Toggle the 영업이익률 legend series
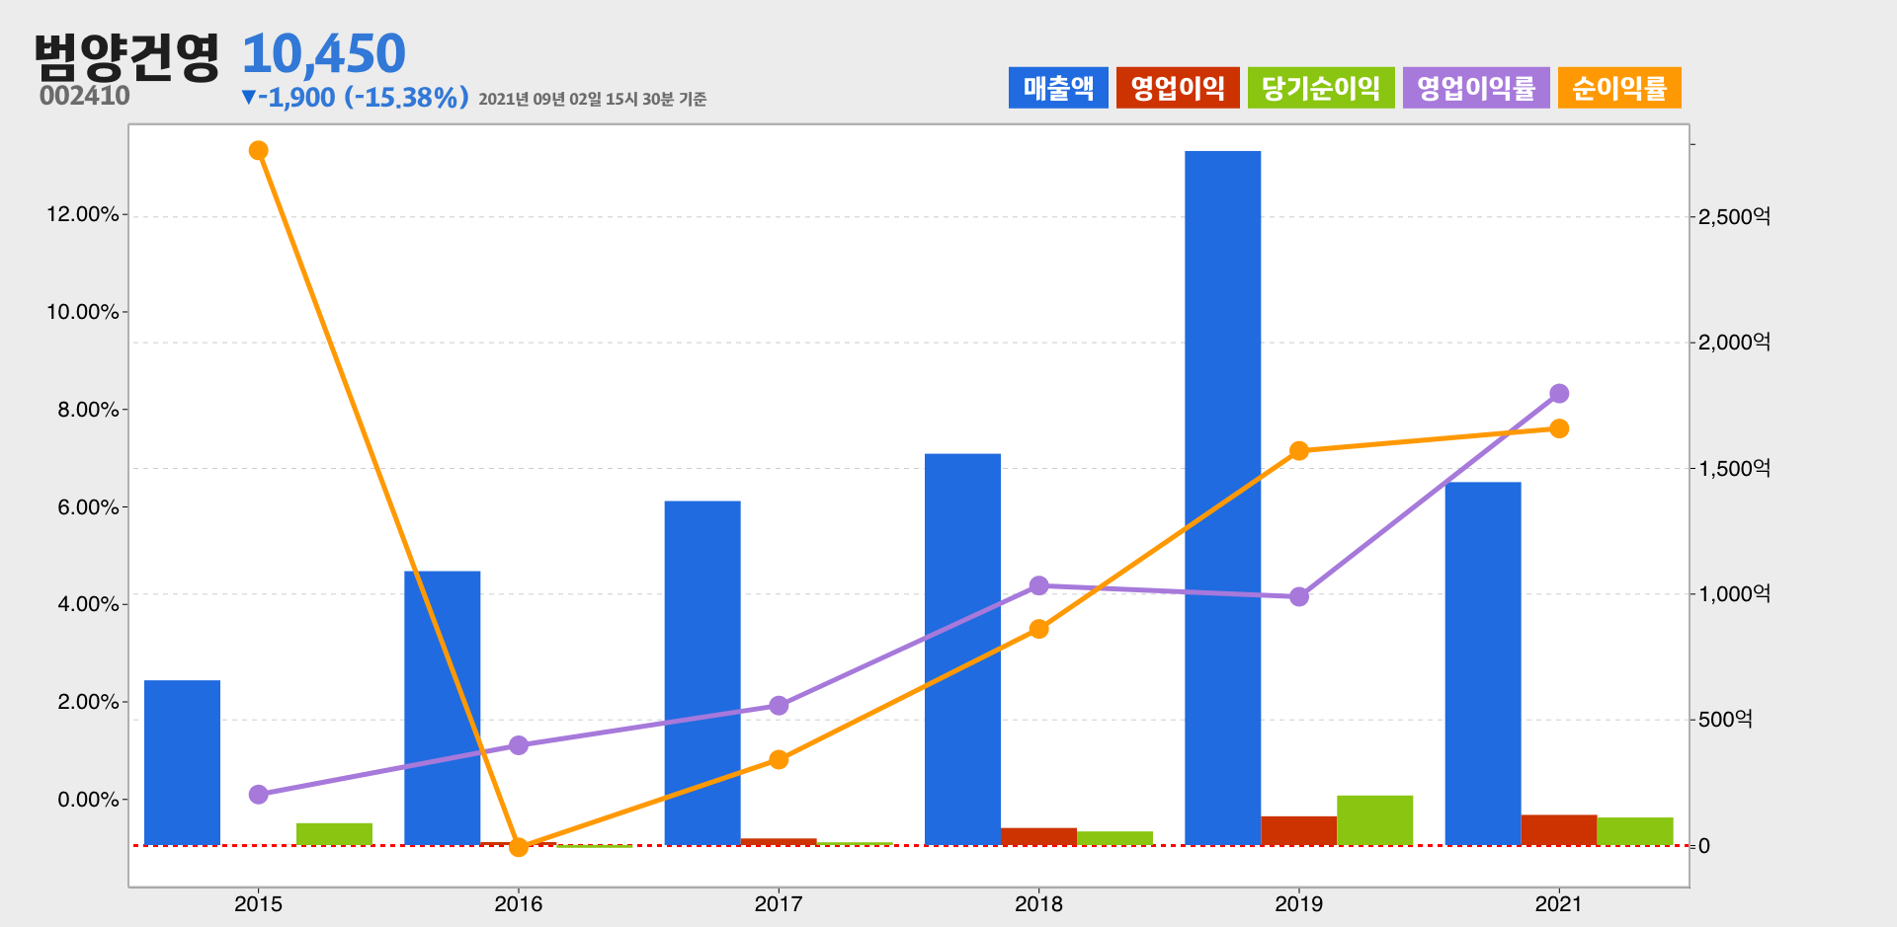1897x927 pixels. click(1476, 88)
